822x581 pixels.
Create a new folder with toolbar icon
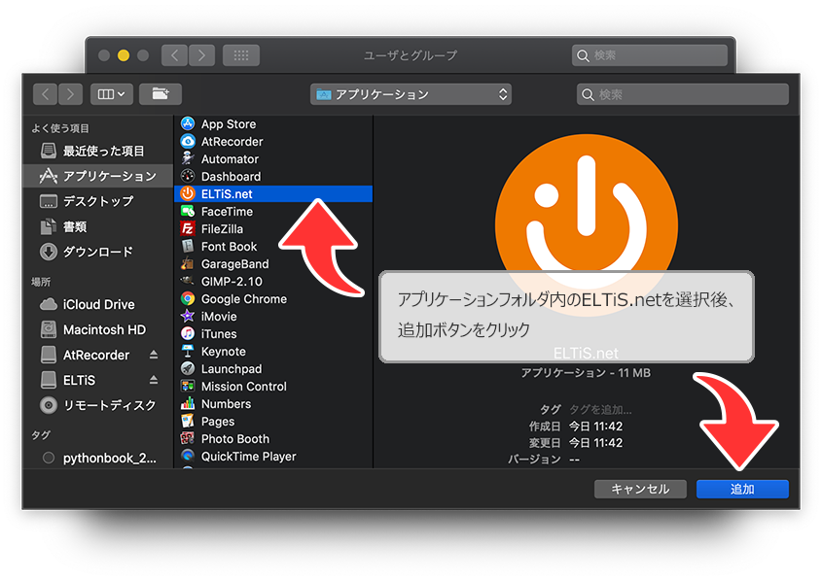click(161, 94)
